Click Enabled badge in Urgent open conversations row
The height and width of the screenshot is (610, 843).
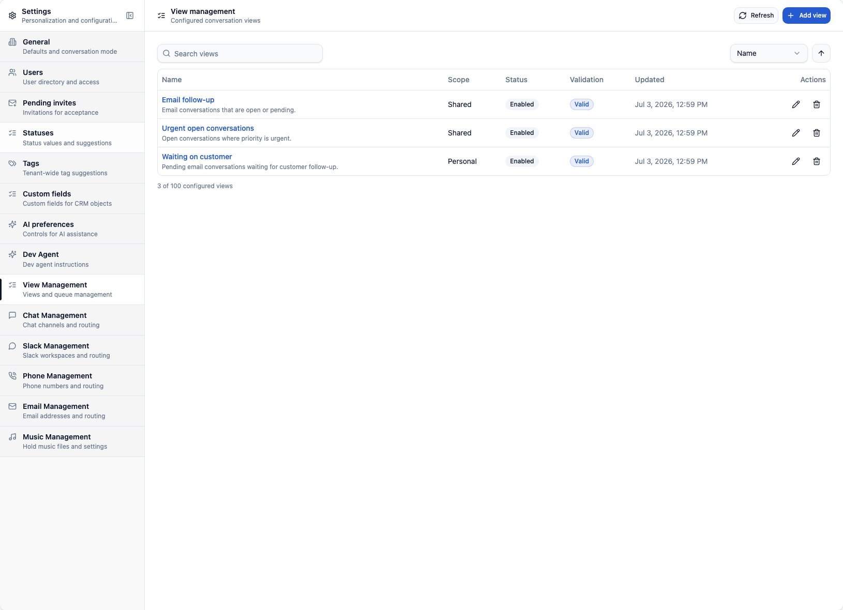(522, 133)
